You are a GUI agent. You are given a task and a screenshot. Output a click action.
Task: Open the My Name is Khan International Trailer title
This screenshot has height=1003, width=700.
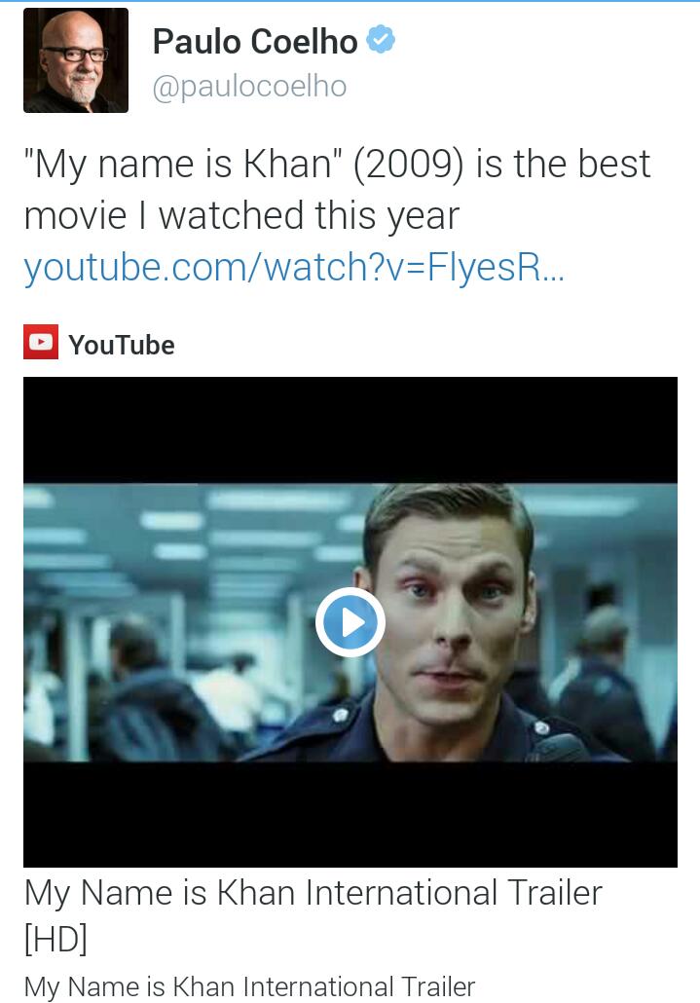pos(313,892)
